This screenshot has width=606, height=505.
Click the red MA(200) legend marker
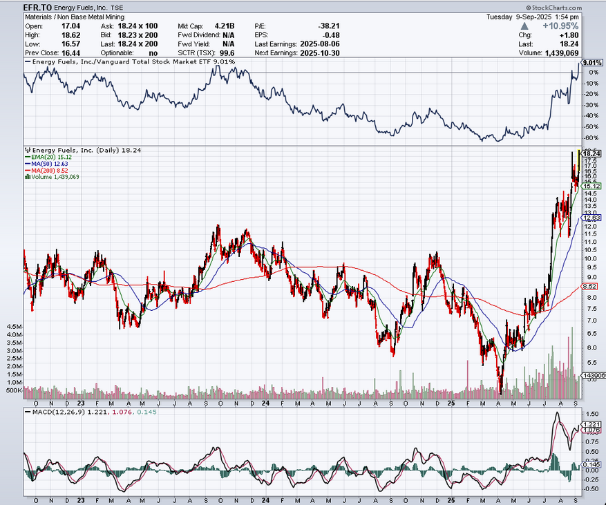point(27,171)
